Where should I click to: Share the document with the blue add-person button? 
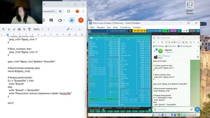point(72,20)
